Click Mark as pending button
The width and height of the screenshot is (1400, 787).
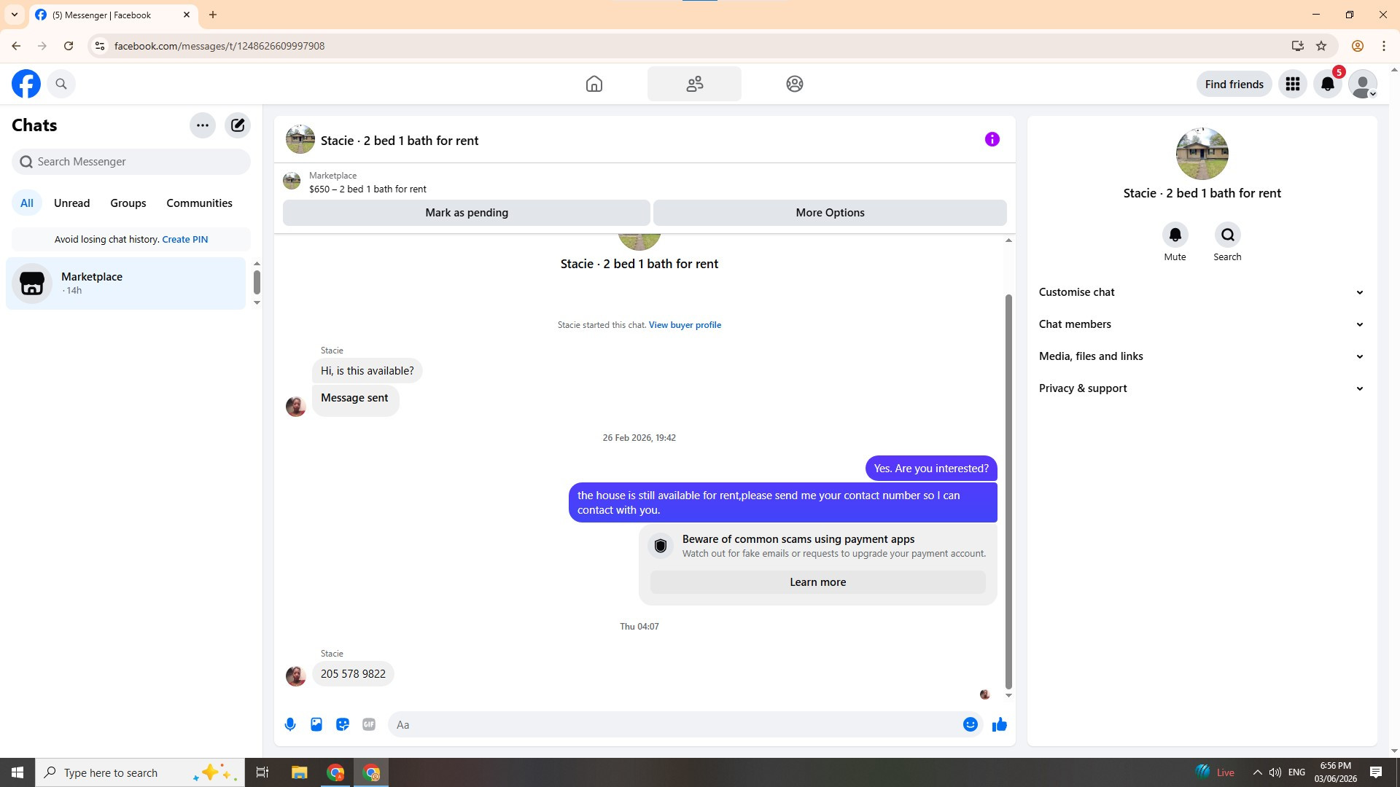(467, 213)
